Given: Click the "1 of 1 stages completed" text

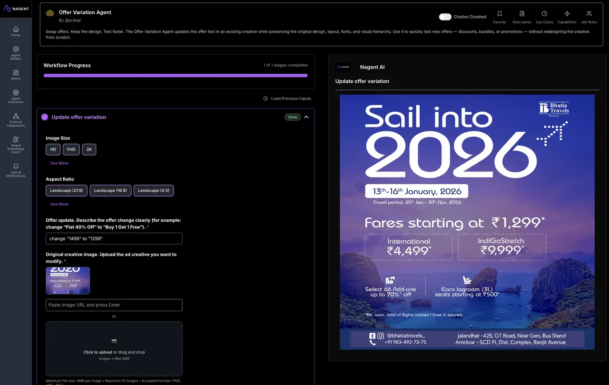Looking at the screenshot, I should tap(285, 65).
